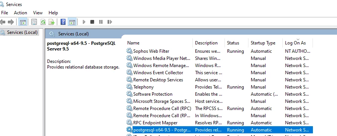Click gear icon of Windows Media Player Network service
The image size is (337, 136).
[x=129, y=58]
